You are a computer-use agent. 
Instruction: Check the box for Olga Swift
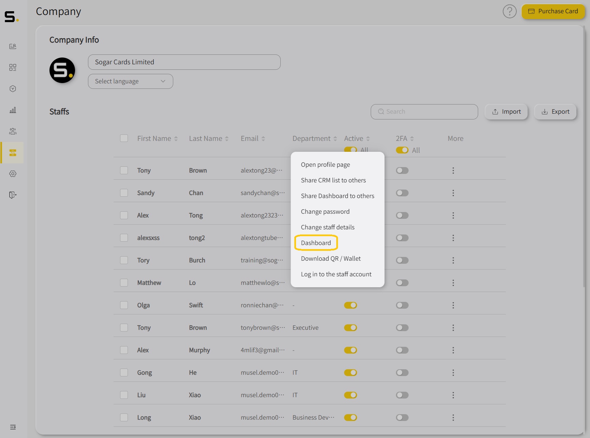[124, 305]
